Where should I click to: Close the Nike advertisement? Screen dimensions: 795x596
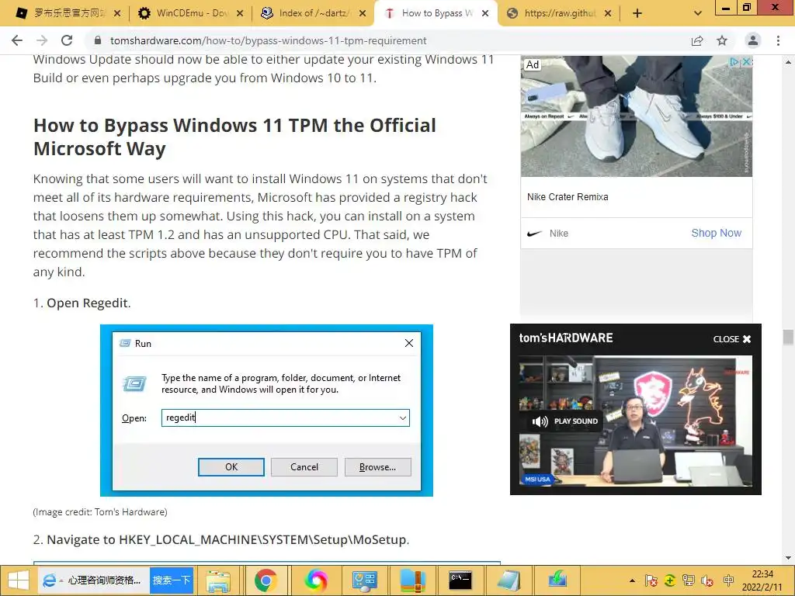pos(746,62)
